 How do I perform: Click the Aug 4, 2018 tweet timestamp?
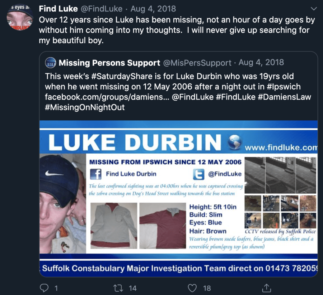(153, 9)
